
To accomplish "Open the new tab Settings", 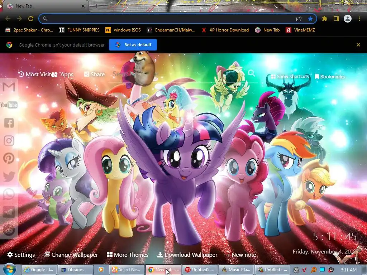I will pos(21,255).
